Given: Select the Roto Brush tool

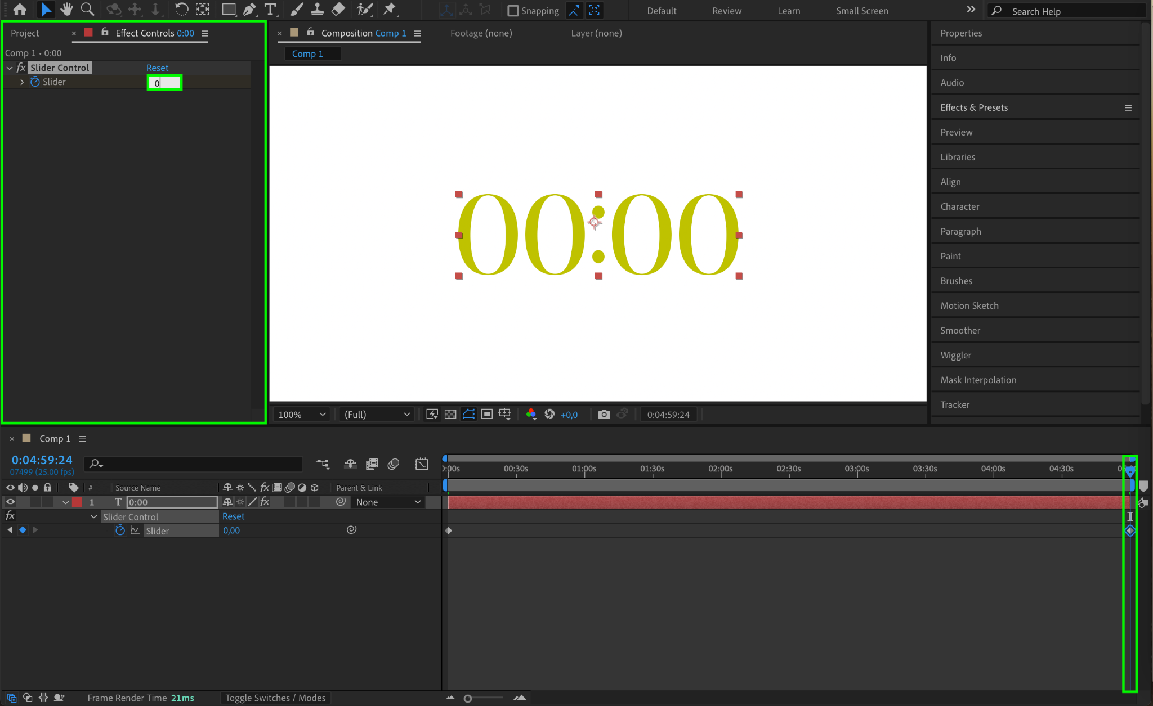Looking at the screenshot, I should coord(365,10).
